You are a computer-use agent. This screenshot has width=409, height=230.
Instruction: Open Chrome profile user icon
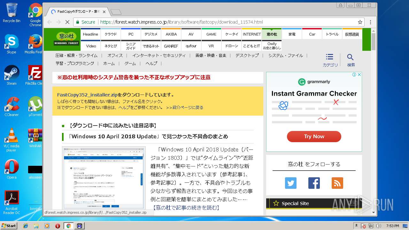click(341, 5)
